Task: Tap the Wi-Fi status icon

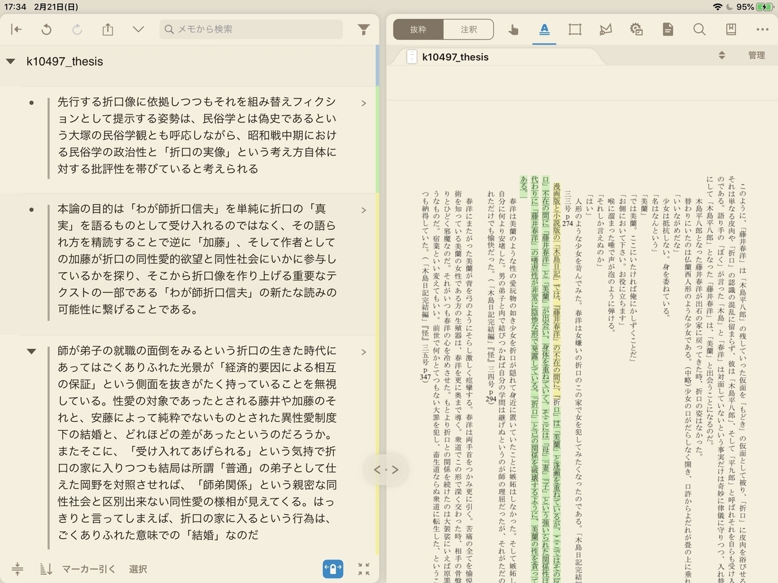Action: pyautogui.click(x=717, y=6)
